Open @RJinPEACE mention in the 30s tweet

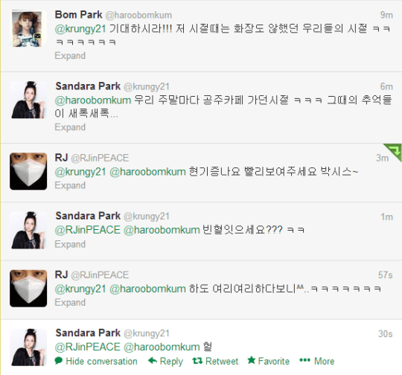tap(87, 347)
